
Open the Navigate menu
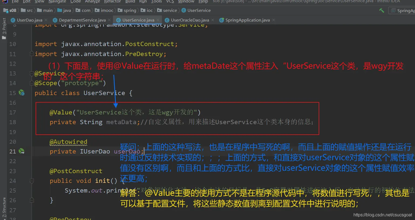[57, 1]
